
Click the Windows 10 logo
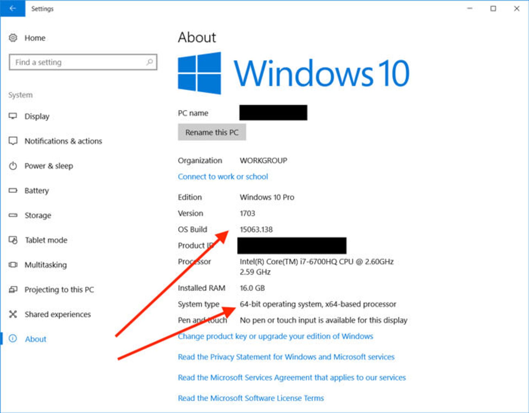(x=294, y=73)
